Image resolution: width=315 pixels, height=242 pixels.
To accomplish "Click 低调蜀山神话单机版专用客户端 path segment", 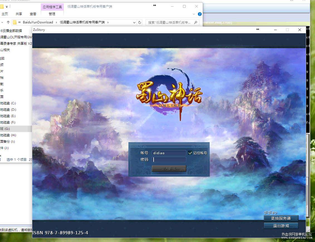I will [x=82, y=22].
